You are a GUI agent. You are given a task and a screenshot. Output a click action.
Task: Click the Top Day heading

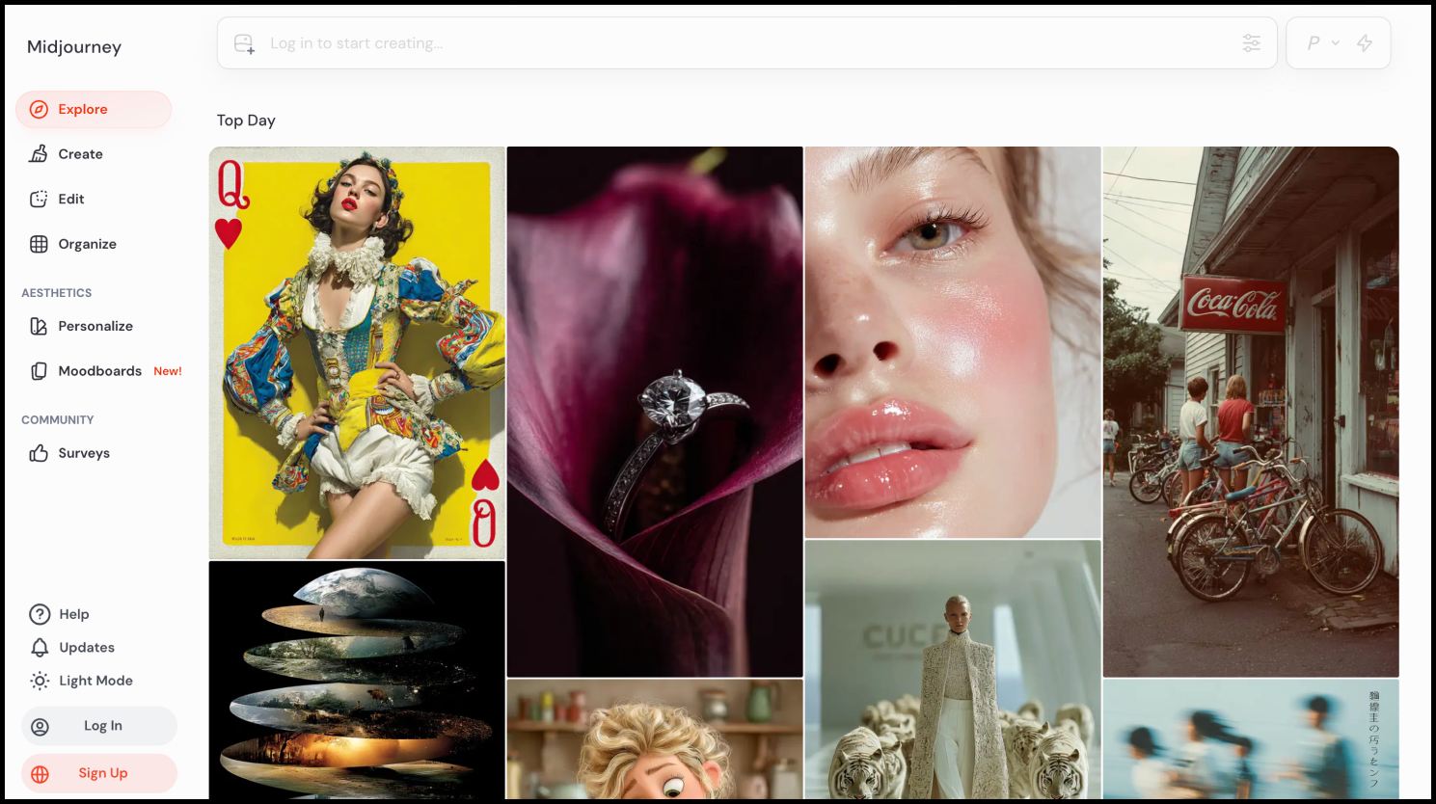[246, 121]
